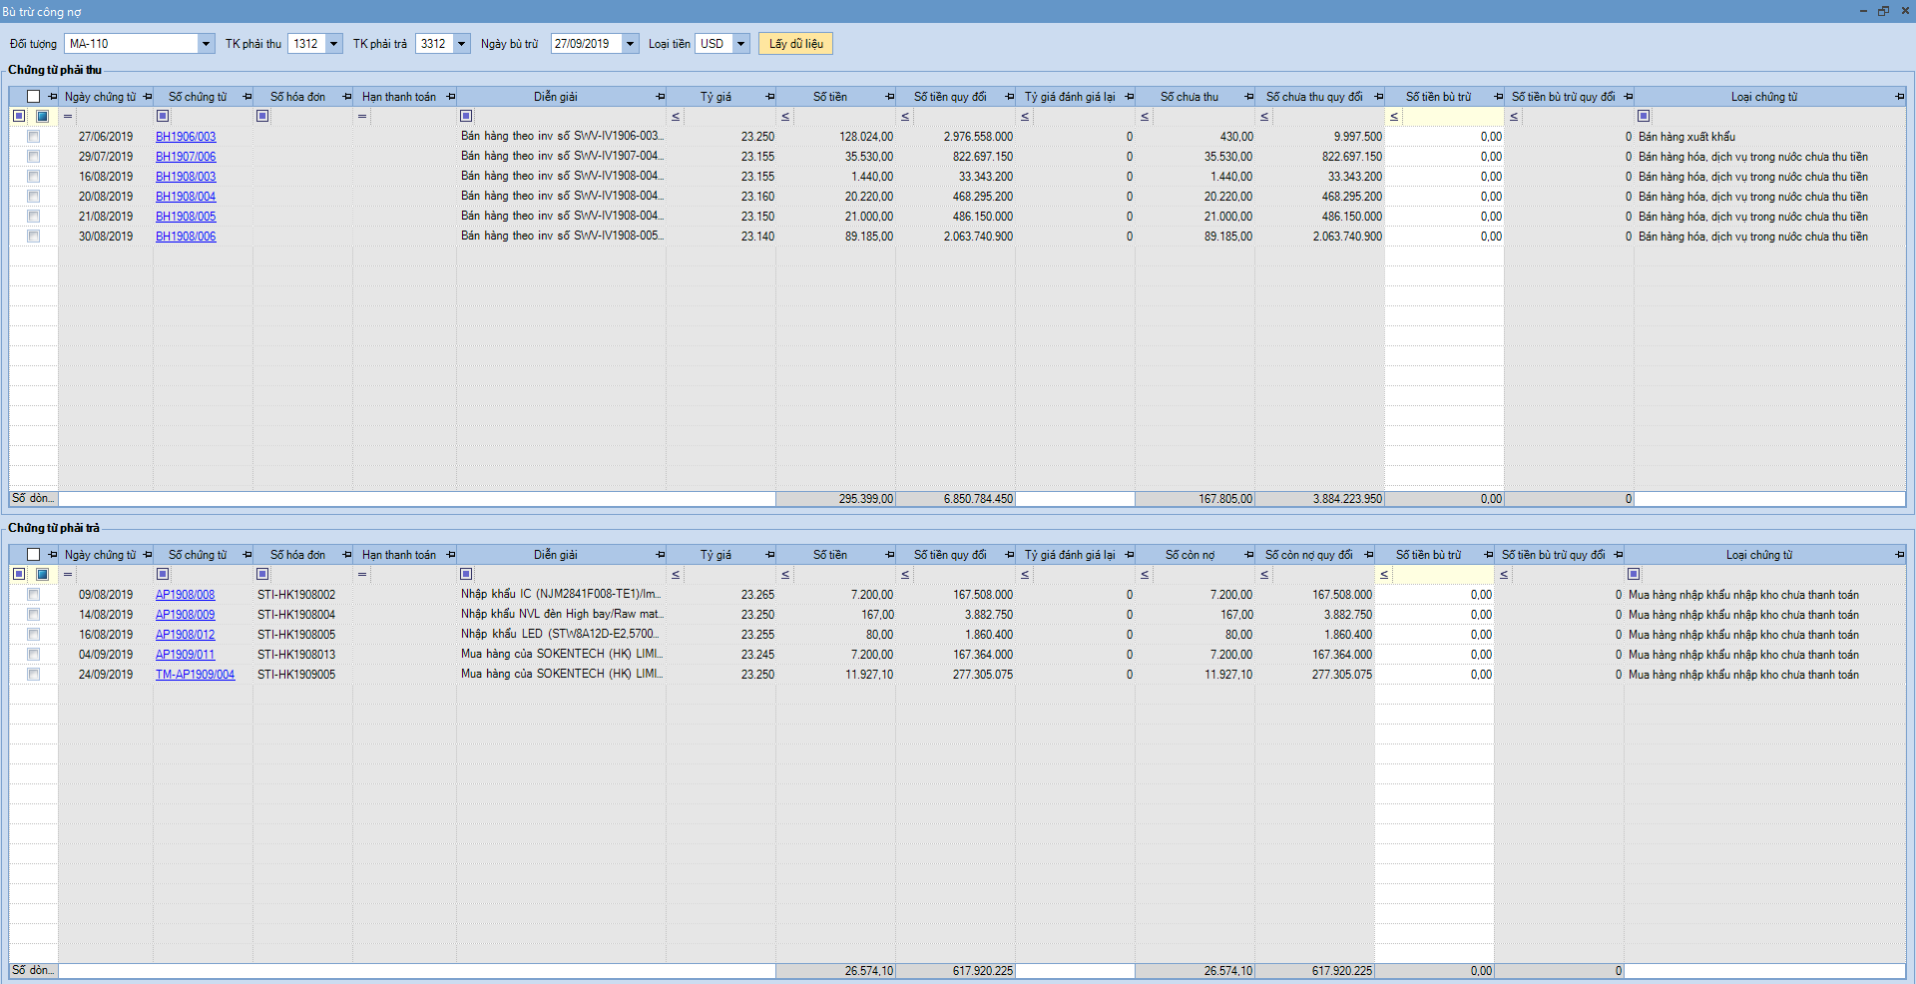Open the Ngày bù trừ date picker
The image size is (1916, 984).
[x=630, y=44]
